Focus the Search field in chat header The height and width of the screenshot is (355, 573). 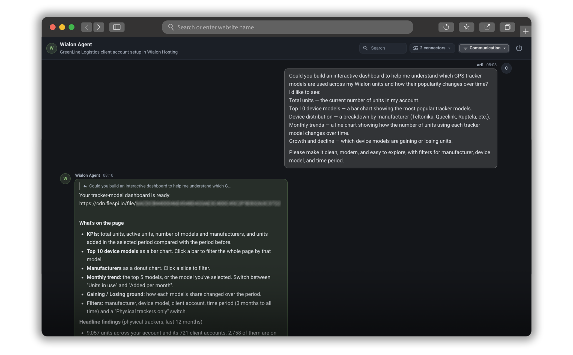coord(383,48)
